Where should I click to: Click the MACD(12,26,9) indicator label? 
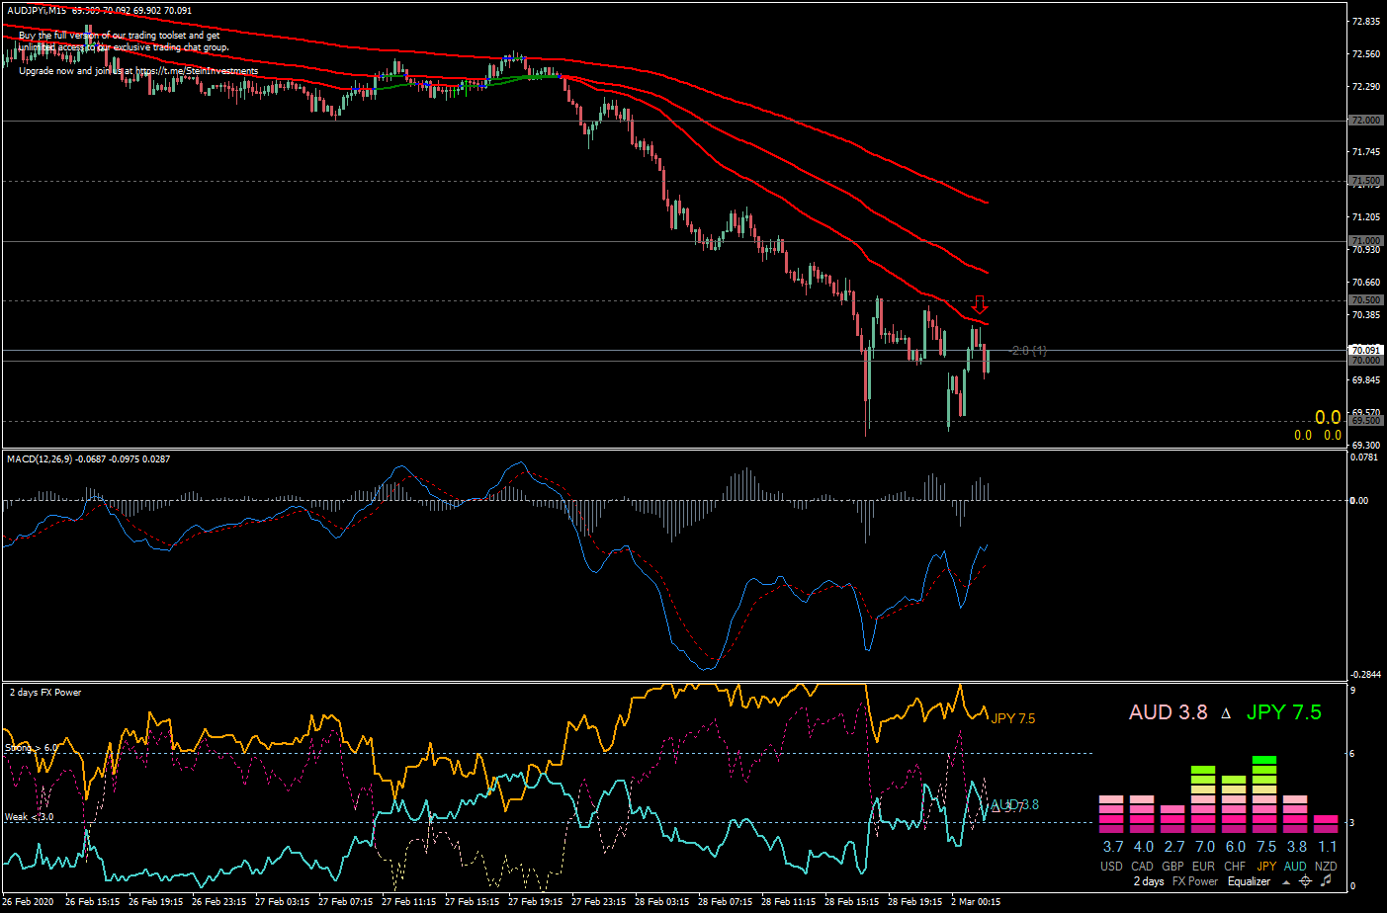click(39, 458)
